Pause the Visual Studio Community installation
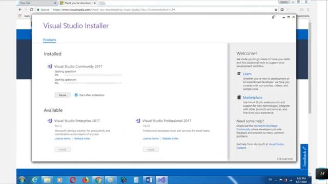 (x=63, y=95)
